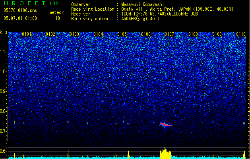
Task: Click the 'Receiving antenna' label
Action: coord(91,19)
